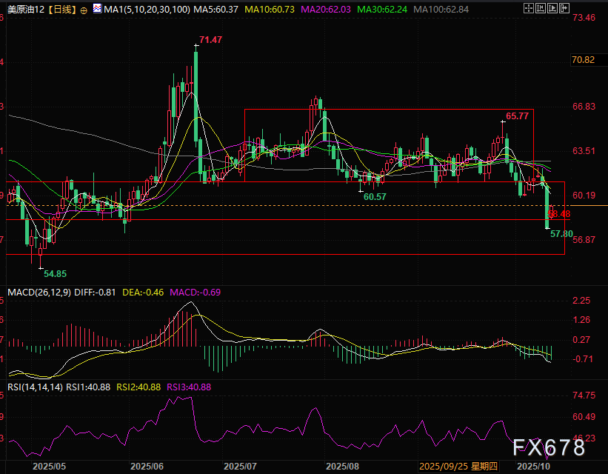Select the magenta MA20:62.03 label
This screenshot has width=608, height=474.
click(x=324, y=10)
